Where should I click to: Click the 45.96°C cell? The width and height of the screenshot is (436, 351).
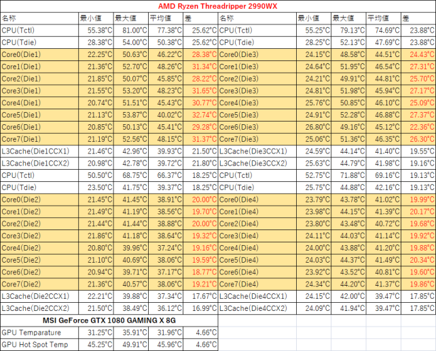coord(166,345)
